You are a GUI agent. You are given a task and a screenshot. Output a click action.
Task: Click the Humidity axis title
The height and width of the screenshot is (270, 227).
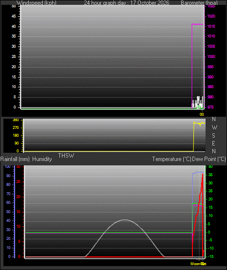pos(42,159)
